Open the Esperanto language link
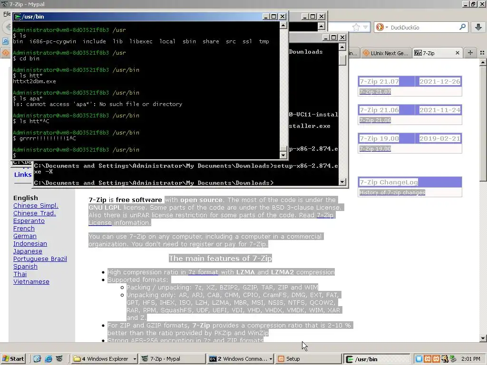Image resolution: width=487 pixels, height=365 pixels. pos(29,221)
